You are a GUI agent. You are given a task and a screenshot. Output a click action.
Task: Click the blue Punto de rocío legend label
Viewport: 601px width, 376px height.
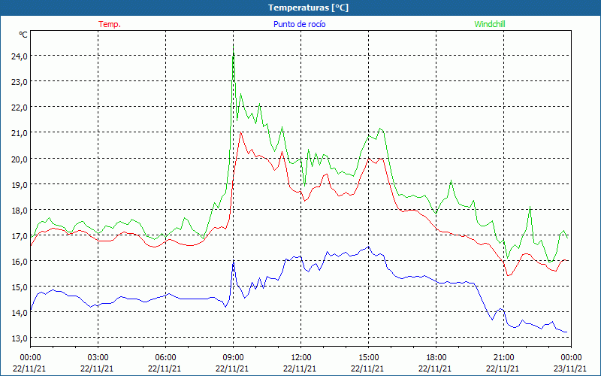(299, 24)
